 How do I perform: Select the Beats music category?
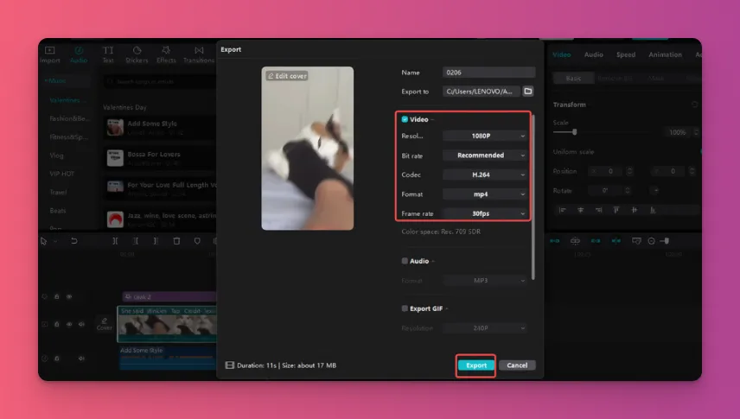click(58, 211)
